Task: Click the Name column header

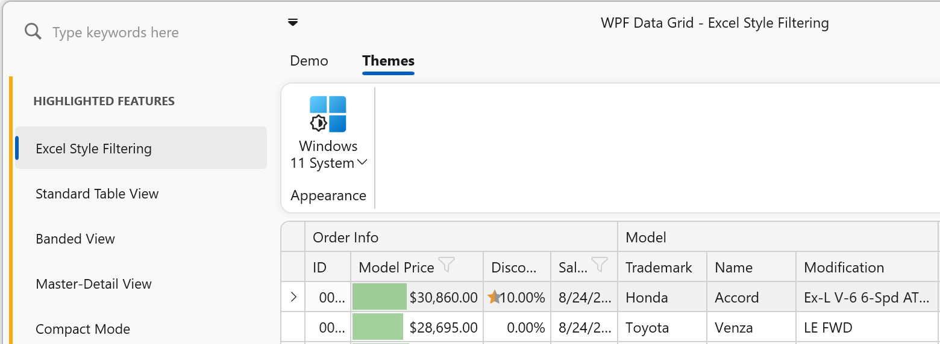Action: pyautogui.click(x=751, y=267)
